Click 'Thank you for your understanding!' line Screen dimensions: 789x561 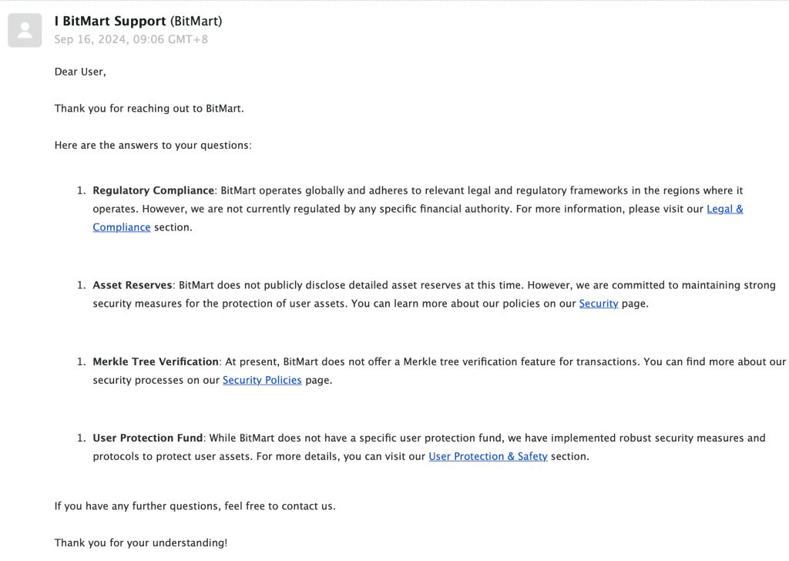pyautogui.click(x=141, y=543)
